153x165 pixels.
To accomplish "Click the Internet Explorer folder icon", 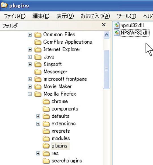I will pyautogui.click(x=38, y=49).
